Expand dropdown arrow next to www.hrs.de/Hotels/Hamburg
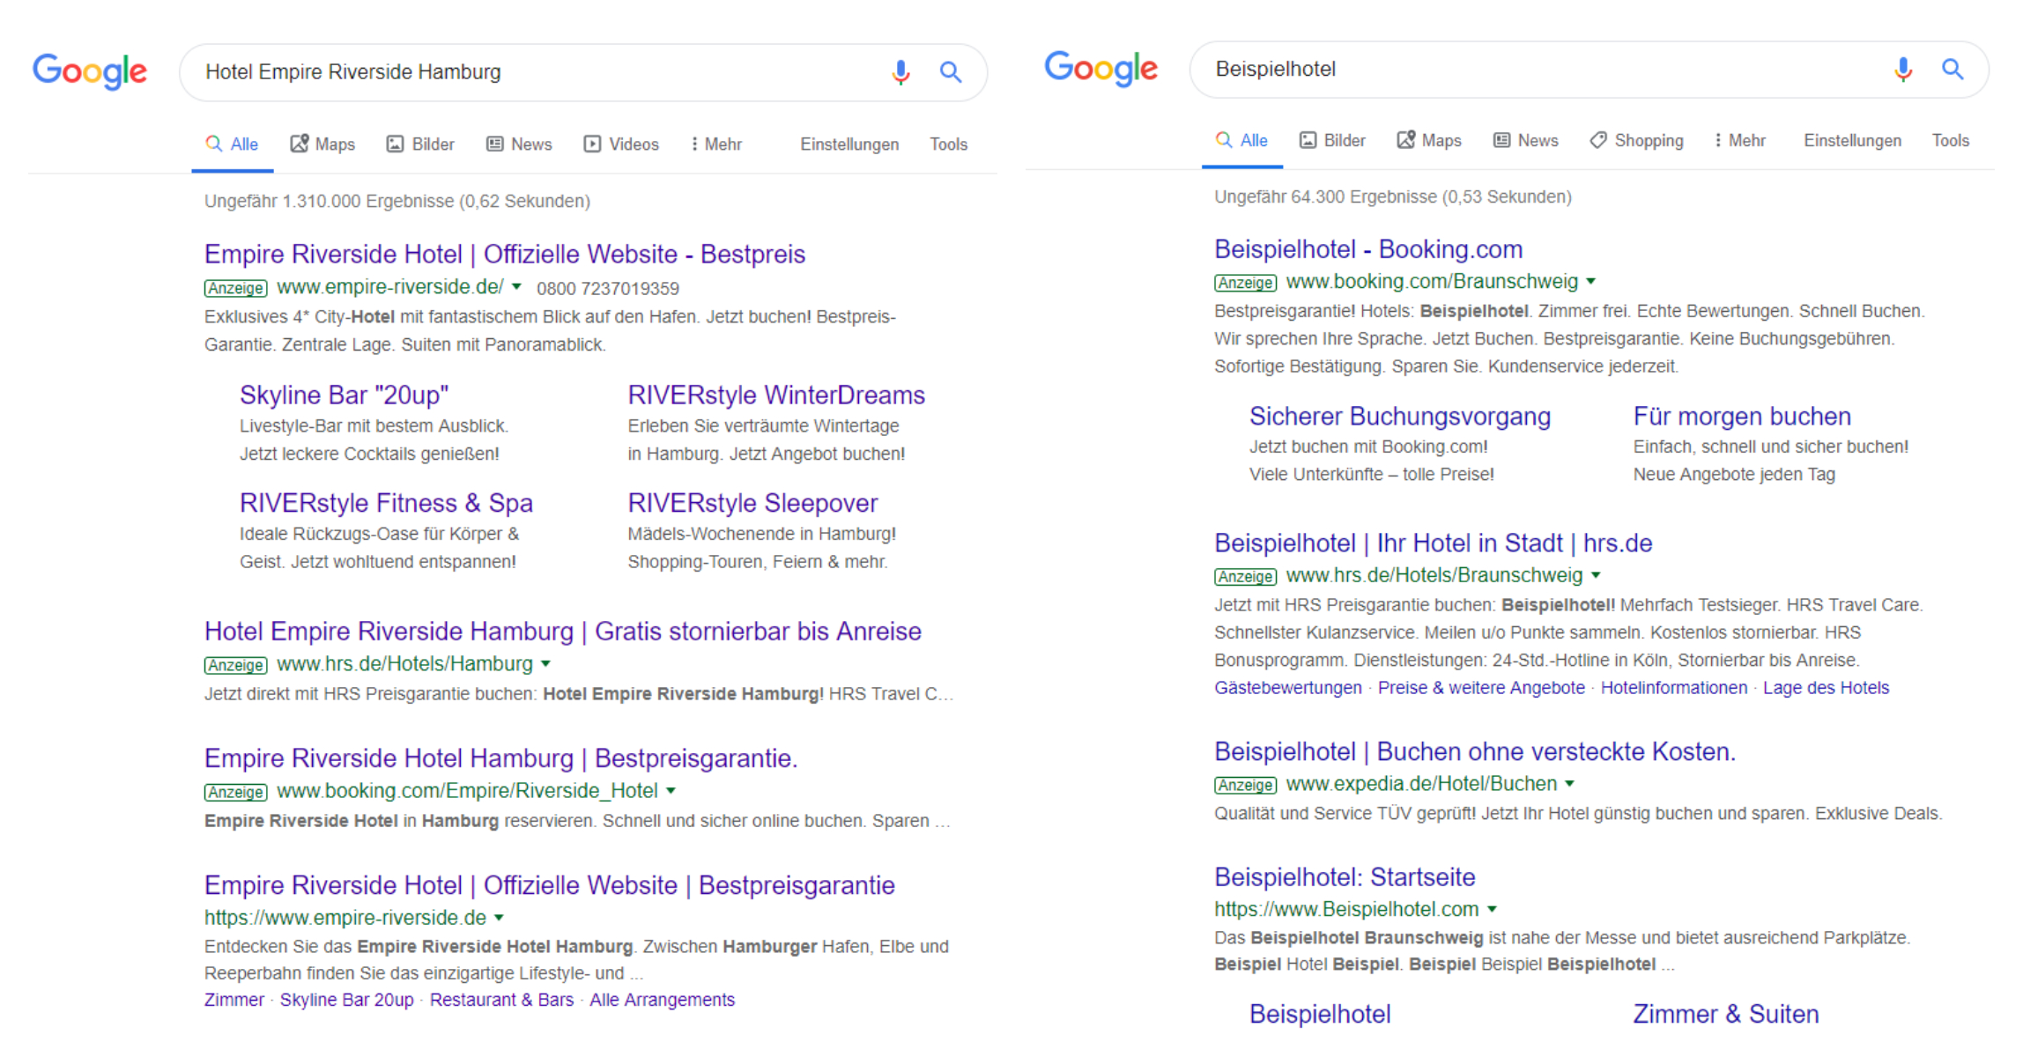This screenshot has width=2023, height=1057. click(x=545, y=664)
